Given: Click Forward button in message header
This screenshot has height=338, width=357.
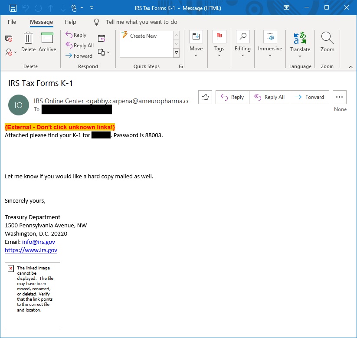Looking at the screenshot, I should pos(309,97).
